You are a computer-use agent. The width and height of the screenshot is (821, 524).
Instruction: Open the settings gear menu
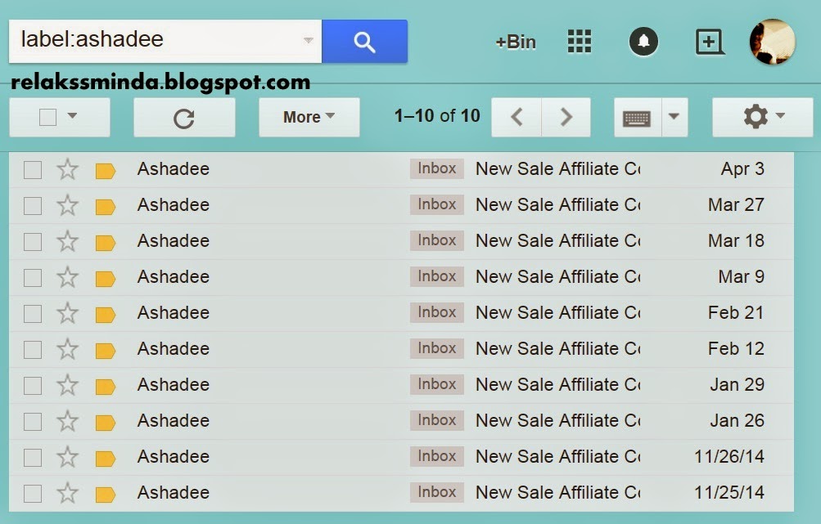click(x=762, y=117)
